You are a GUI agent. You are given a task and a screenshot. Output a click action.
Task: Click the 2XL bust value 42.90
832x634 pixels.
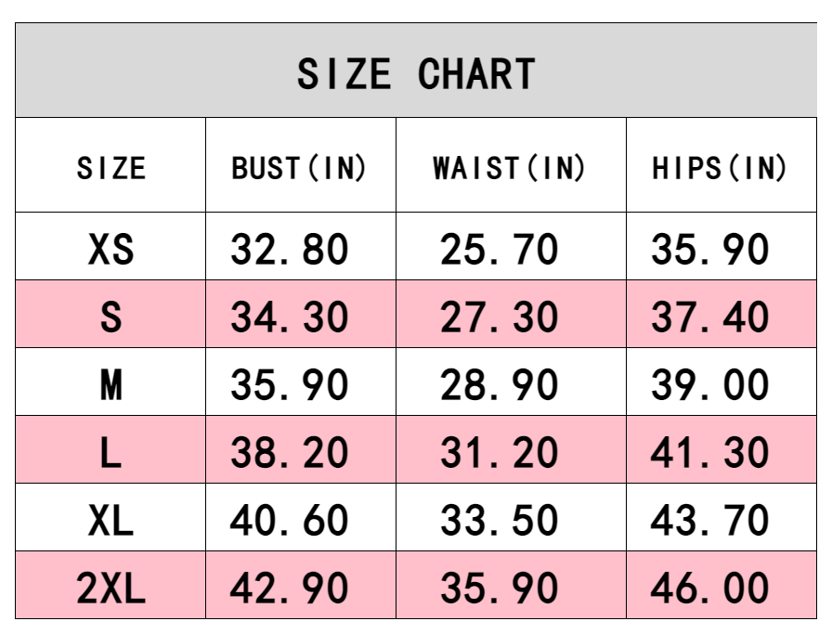pos(290,588)
